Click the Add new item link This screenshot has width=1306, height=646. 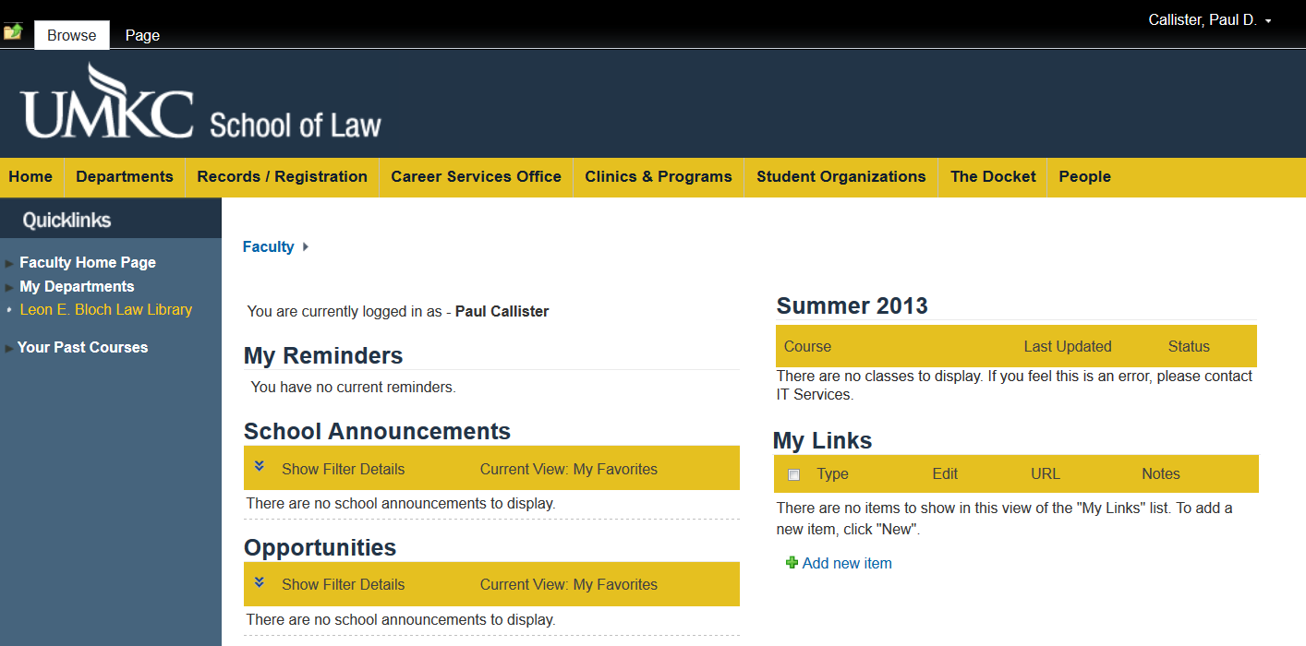coord(847,563)
